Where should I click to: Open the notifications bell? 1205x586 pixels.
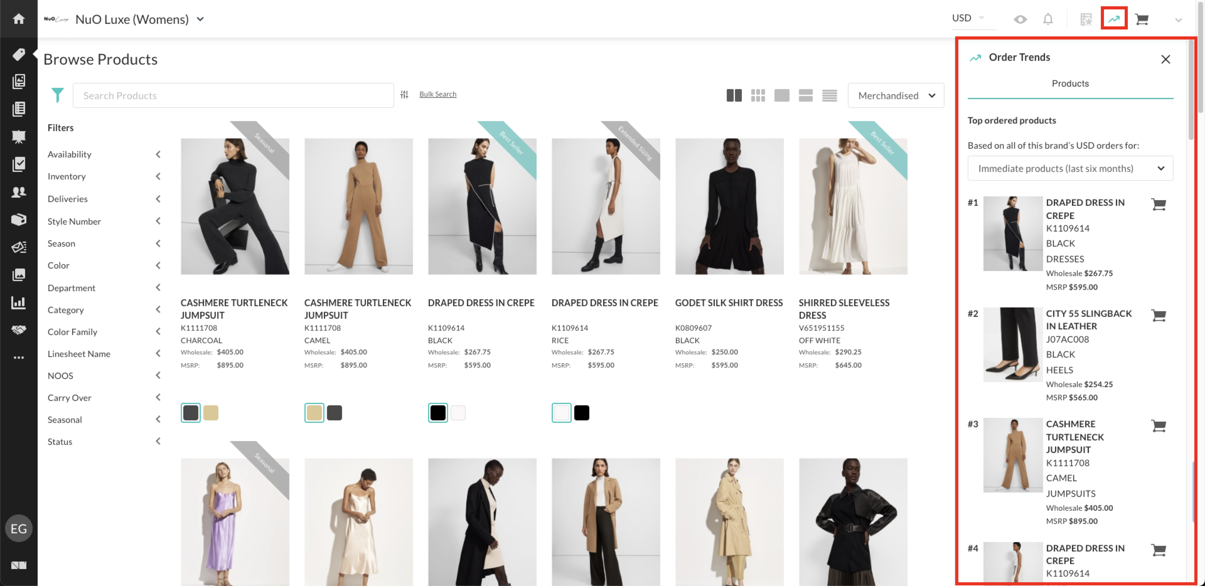[x=1048, y=19]
